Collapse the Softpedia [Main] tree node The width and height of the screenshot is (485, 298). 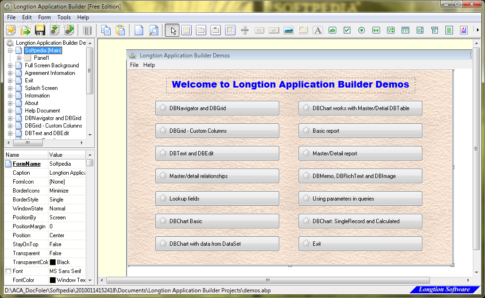[10, 50]
